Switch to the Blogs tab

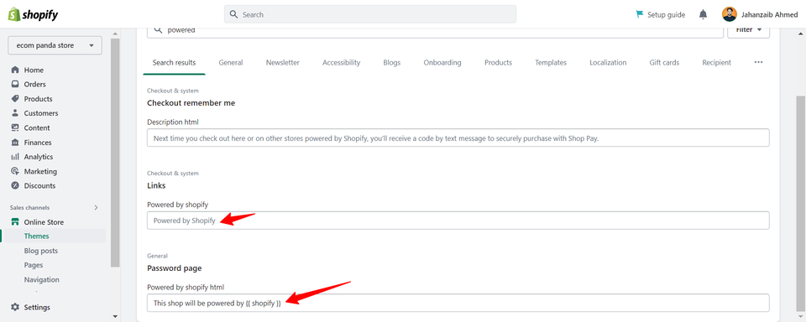tap(392, 63)
